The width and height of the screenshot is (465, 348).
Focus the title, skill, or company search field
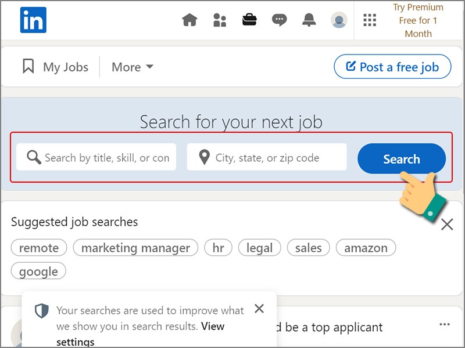96,157
